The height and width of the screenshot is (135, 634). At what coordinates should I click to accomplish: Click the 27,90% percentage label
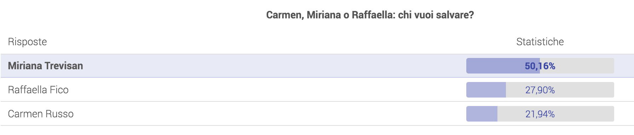[x=540, y=90]
